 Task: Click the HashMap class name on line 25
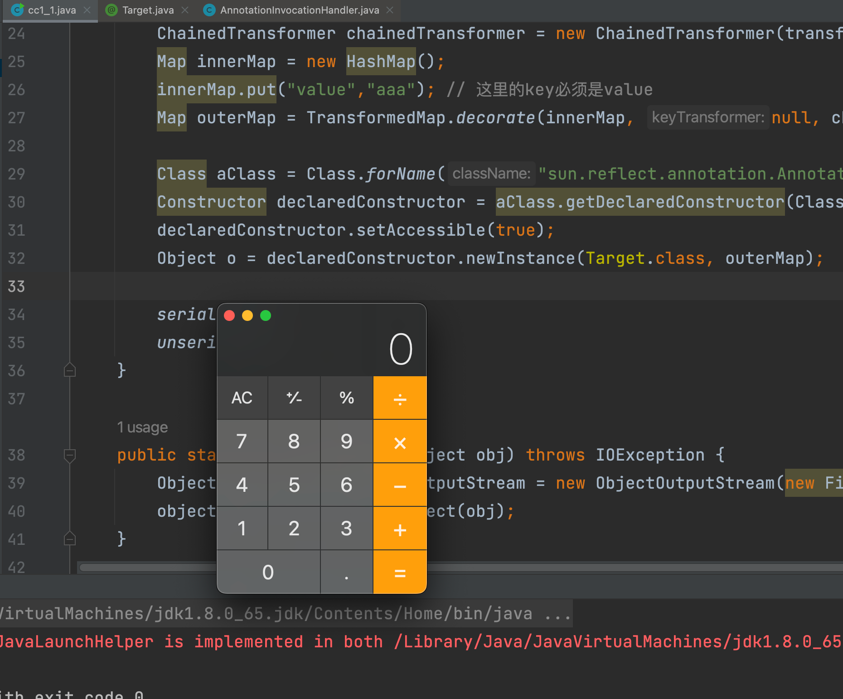click(x=381, y=61)
